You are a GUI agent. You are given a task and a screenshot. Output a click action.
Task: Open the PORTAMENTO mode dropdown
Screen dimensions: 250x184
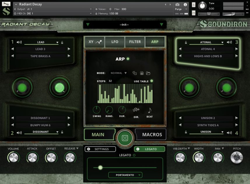pos(125,175)
